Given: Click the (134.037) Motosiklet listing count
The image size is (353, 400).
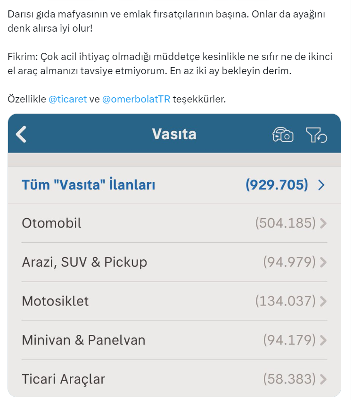Looking at the screenshot, I should (285, 301).
